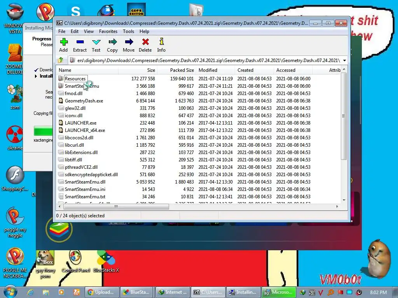This screenshot has height=298, width=398.
Task: Select the libcurl.dll file
Action: click(74, 145)
